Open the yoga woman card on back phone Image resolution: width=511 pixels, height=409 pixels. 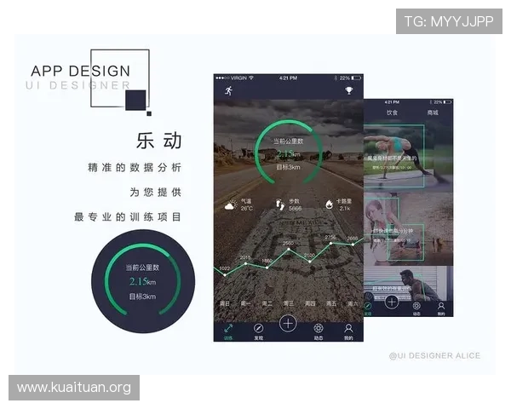[x=408, y=157]
